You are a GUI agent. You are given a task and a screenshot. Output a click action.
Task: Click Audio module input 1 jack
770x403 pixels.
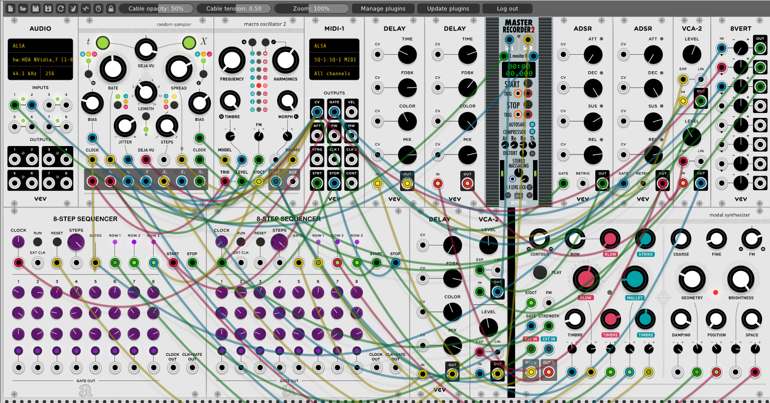[x=15, y=105]
